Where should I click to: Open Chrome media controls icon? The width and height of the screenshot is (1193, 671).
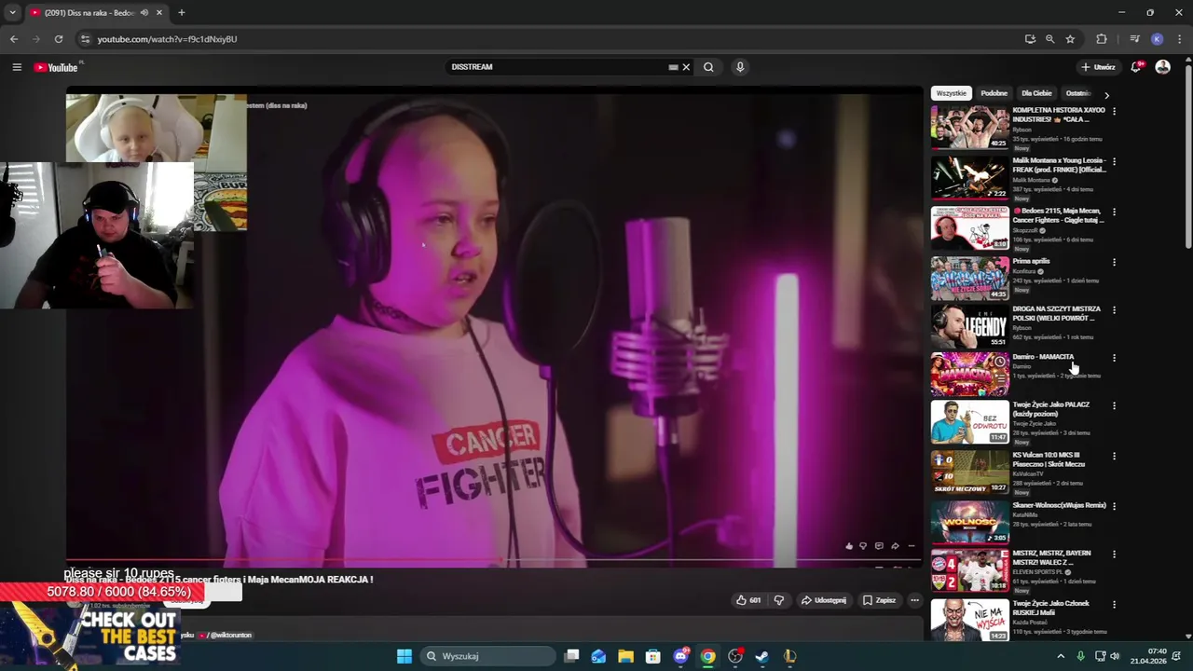1134,39
